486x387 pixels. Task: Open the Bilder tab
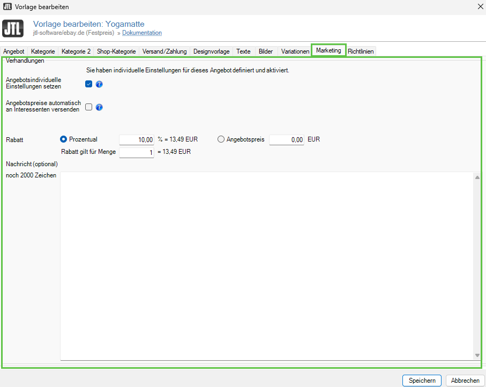pos(266,51)
